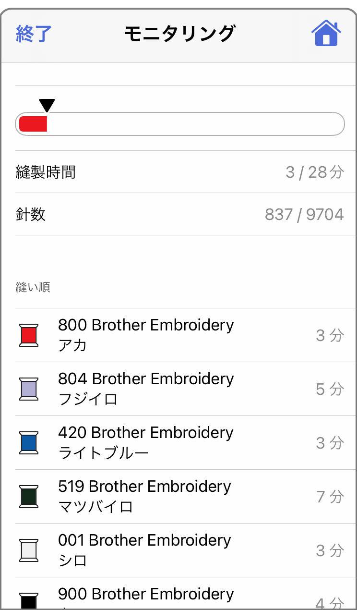Tap the 終了 button to exit monitoring
357x610 pixels.
tap(34, 34)
